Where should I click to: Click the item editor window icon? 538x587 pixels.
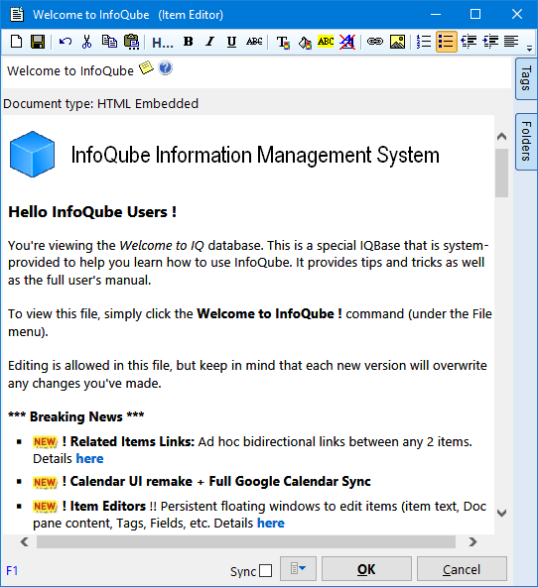pos(17,15)
